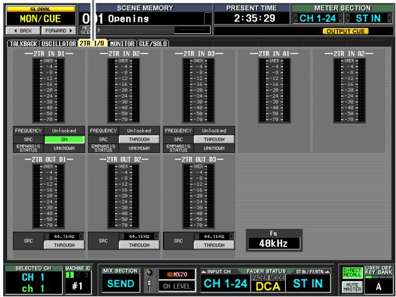Toggle the MUTE MASTER button
The height and width of the screenshot is (297, 396).
click(x=352, y=287)
